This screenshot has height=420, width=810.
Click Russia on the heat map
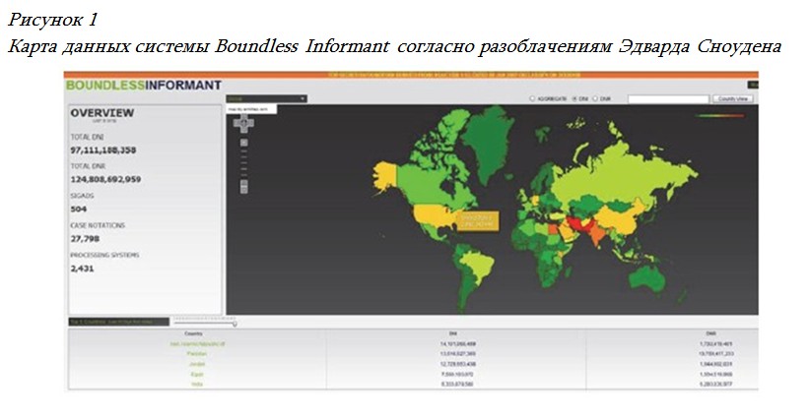620,170
